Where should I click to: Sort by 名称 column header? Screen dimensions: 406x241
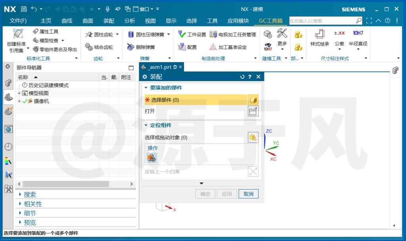click(x=57, y=77)
